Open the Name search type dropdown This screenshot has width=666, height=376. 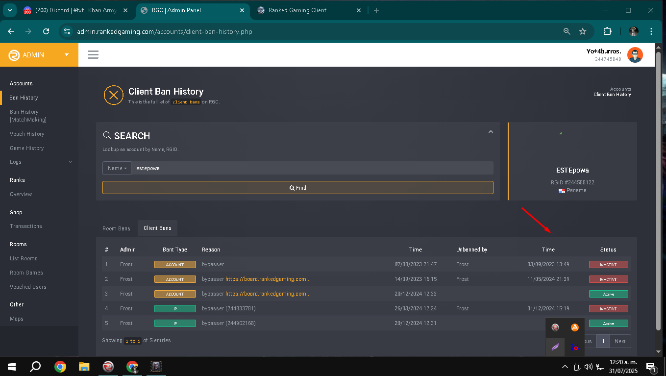[117, 168]
